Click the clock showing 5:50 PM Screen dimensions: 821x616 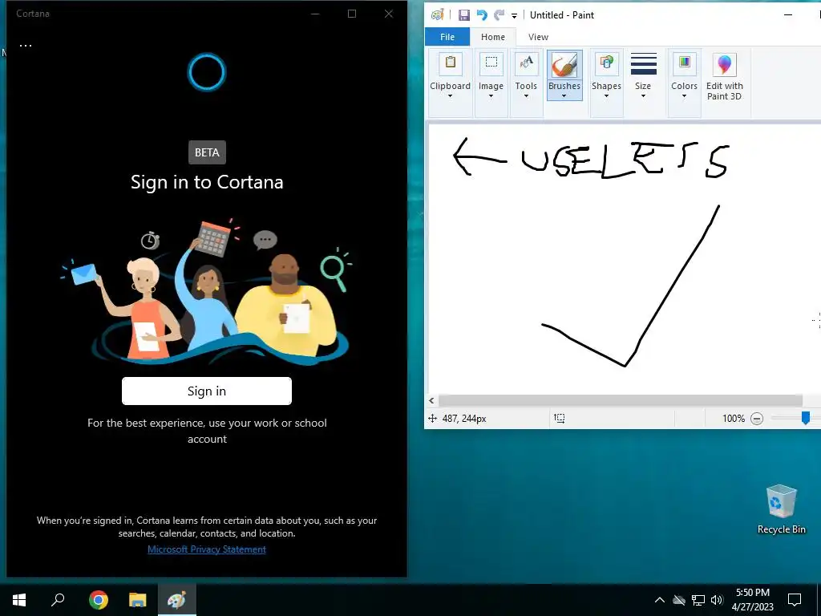pyautogui.click(x=752, y=593)
